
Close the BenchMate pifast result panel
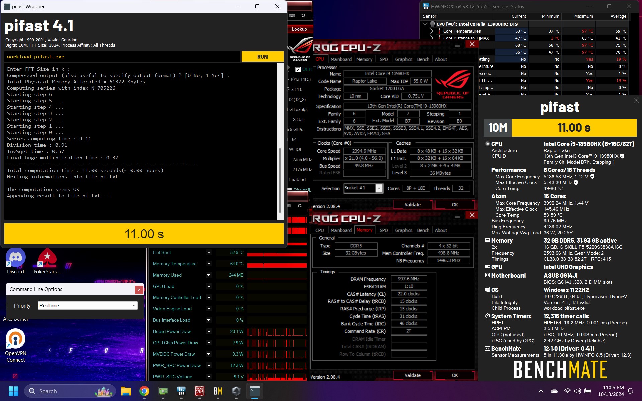[636, 100]
